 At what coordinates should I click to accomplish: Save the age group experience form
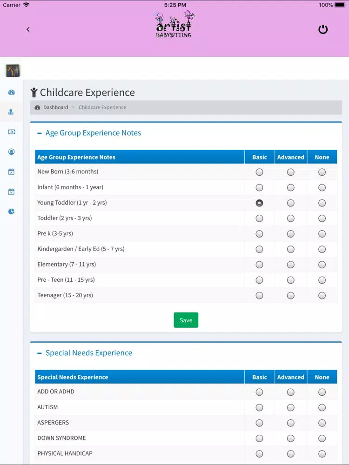[x=186, y=320]
